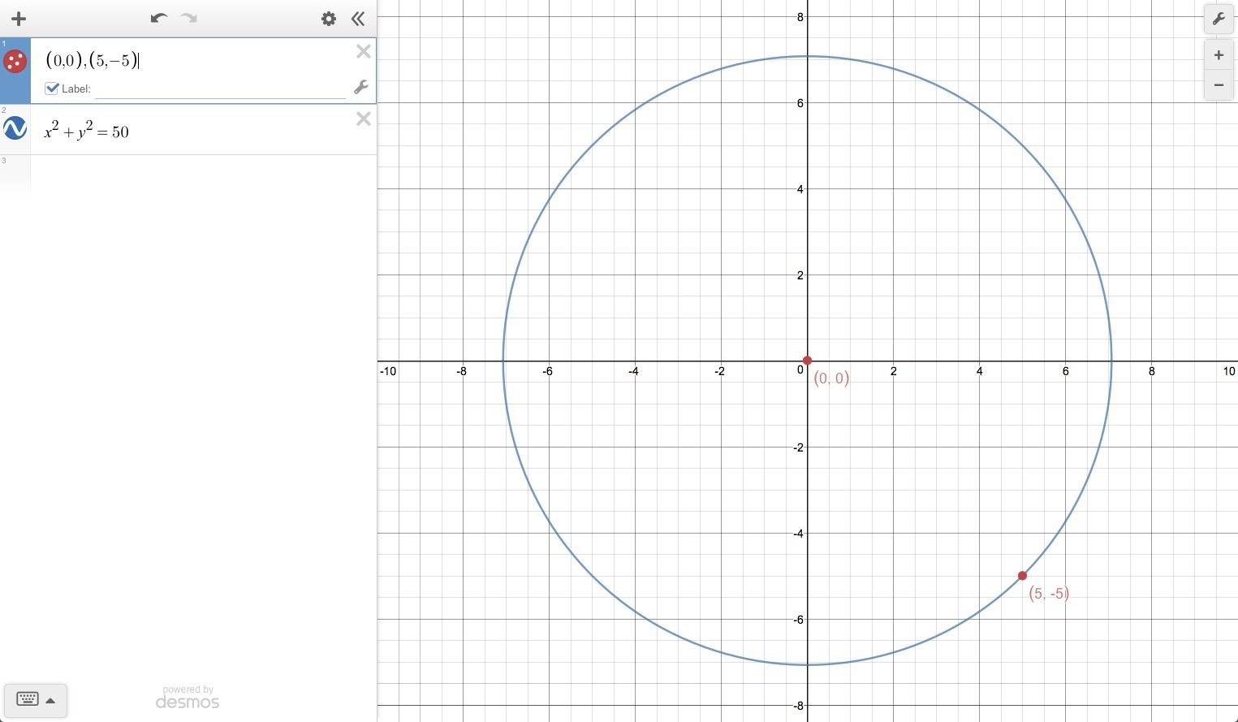Open graph settings gear icon
This screenshot has width=1238, height=722.
point(329,19)
